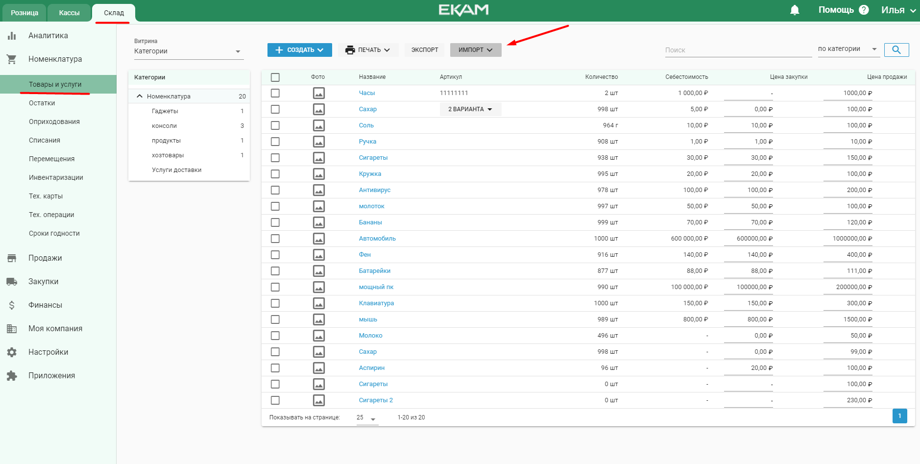Open Сроки годности in the sidebar
This screenshot has height=464, width=920.
[x=54, y=233]
